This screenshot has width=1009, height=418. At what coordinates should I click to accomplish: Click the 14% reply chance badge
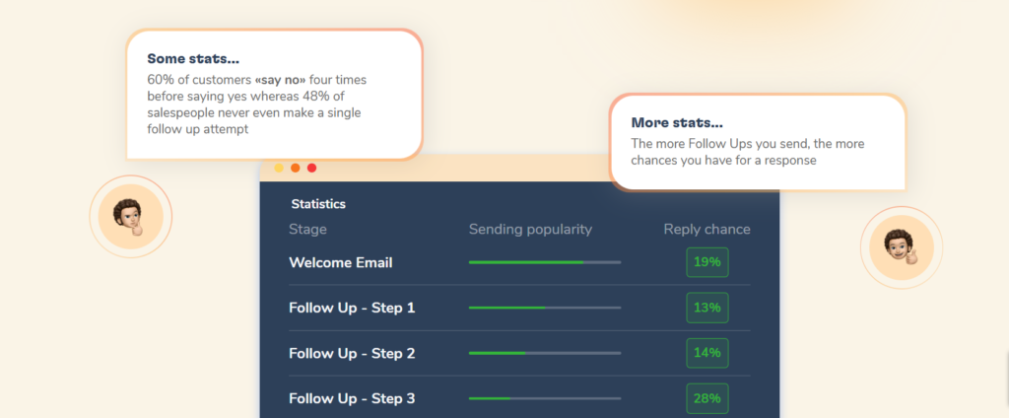tap(707, 353)
